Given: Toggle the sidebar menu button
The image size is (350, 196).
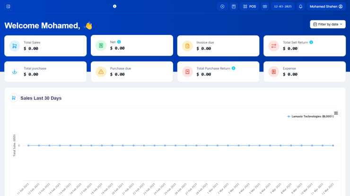Looking at the screenshot, I should coord(8,7).
